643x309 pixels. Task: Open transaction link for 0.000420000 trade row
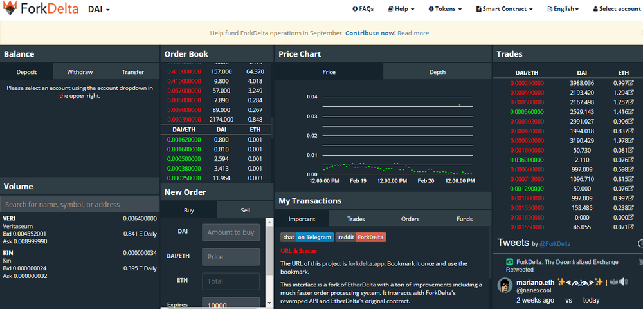pos(631,131)
